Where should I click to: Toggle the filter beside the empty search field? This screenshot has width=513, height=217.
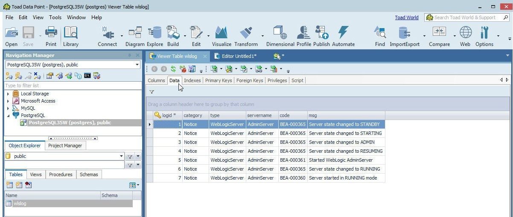click(x=130, y=165)
